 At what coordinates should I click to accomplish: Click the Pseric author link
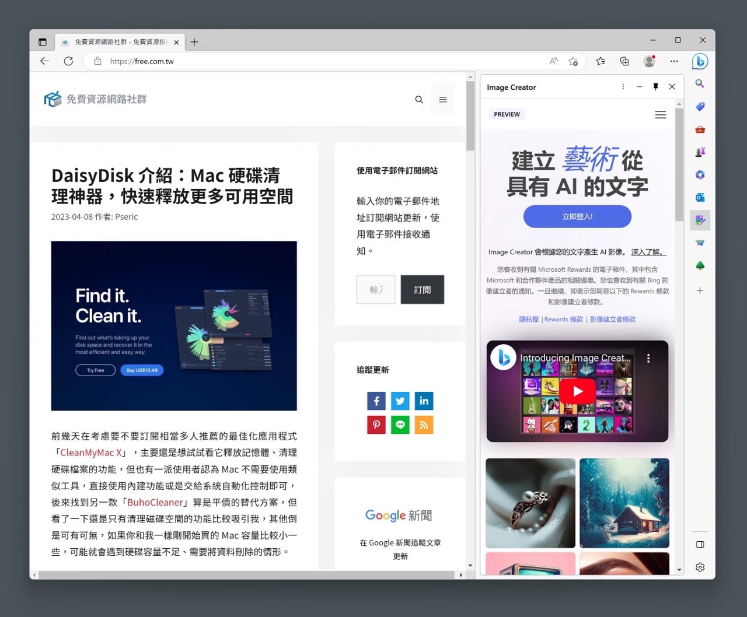pyautogui.click(x=127, y=217)
